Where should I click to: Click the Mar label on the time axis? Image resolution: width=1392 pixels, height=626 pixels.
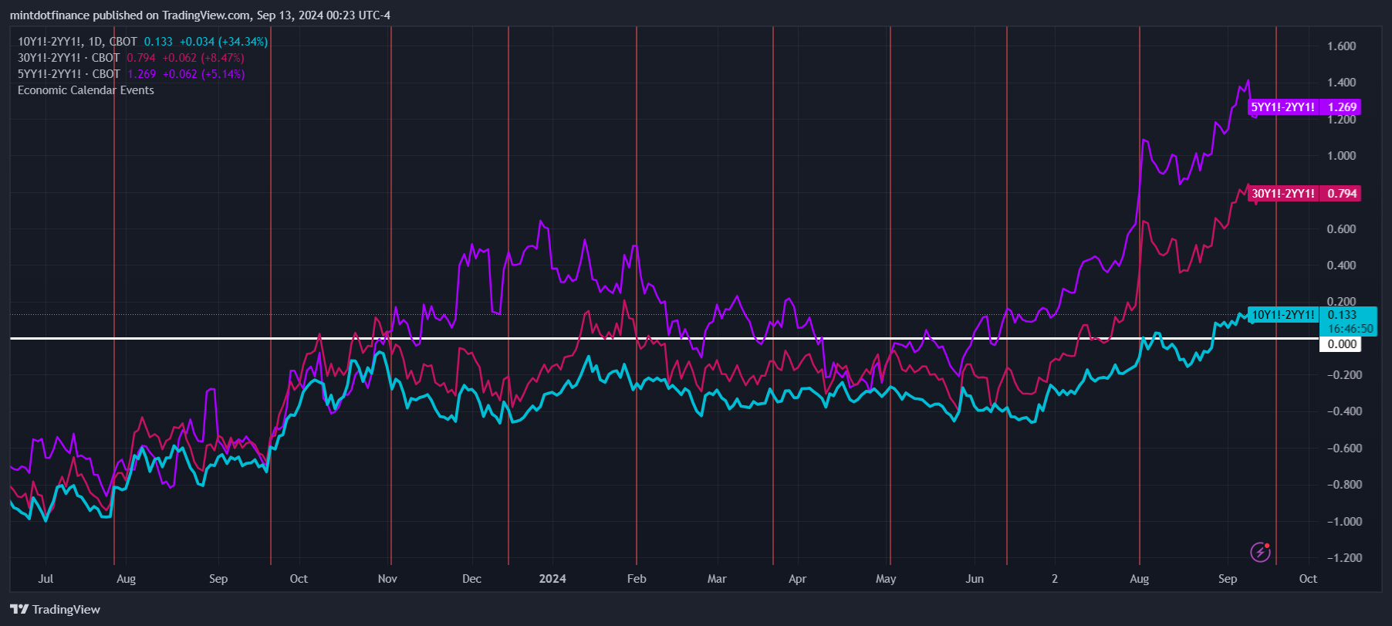click(717, 579)
